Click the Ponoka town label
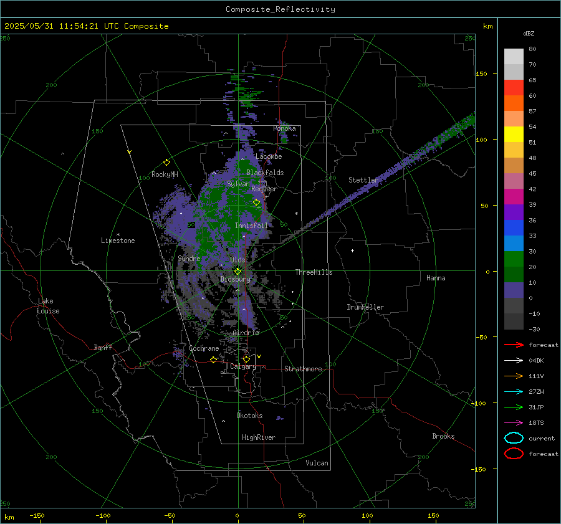The width and height of the screenshot is (561, 524). [284, 128]
